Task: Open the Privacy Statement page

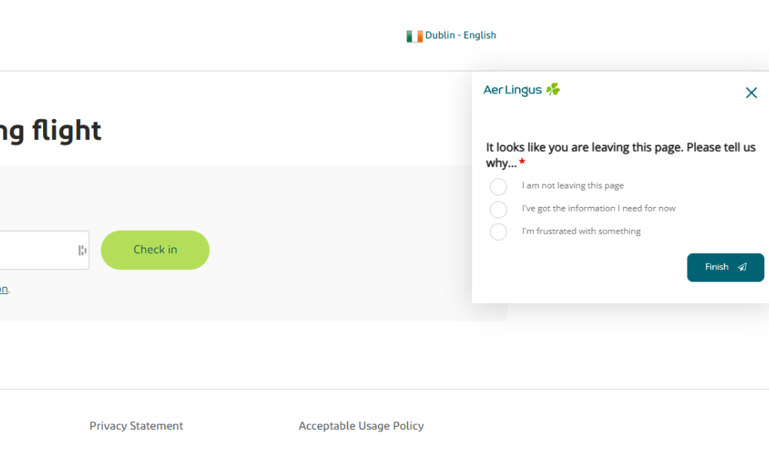Action: (x=136, y=425)
